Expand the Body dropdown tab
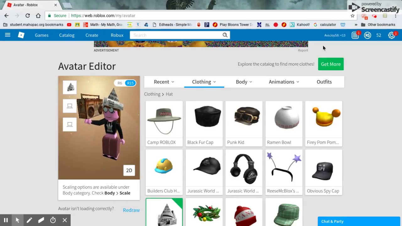Screen dimensions: 402x226 [244, 82]
